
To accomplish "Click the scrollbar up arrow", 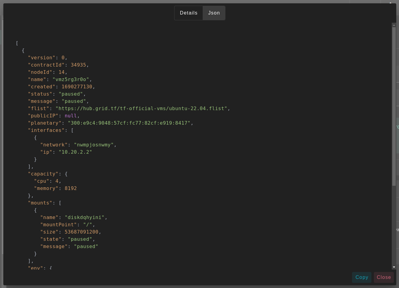I will pos(394,25).
